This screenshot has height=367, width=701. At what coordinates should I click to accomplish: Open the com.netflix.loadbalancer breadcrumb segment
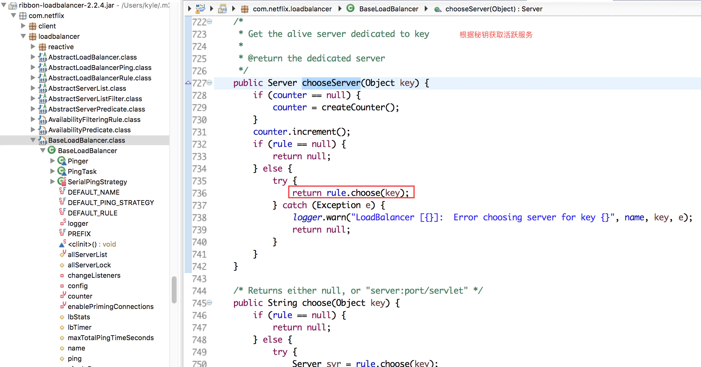tap(292, 9)
